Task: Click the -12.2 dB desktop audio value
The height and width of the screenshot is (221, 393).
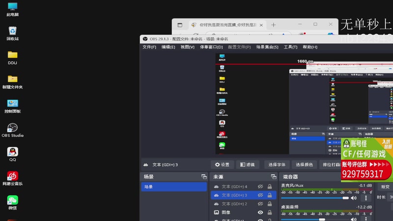Action: pyautogui.click(x=364, y=207)
